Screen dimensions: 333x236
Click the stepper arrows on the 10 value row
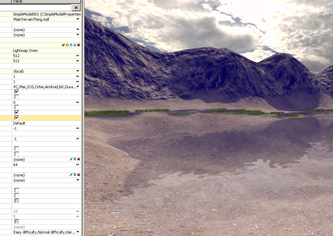tap(78, 211)
